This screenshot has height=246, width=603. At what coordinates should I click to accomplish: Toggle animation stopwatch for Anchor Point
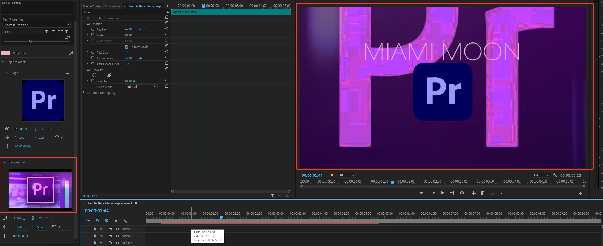[x=93, y=58]
